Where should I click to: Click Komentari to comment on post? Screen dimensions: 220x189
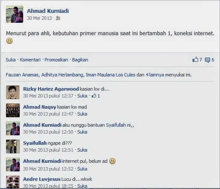[x=30, y=60]
